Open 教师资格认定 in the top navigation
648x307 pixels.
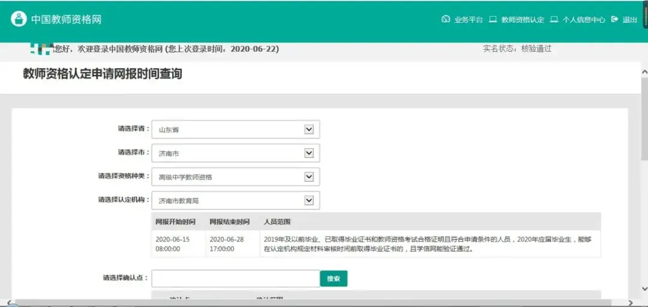[x=523, y=19]
